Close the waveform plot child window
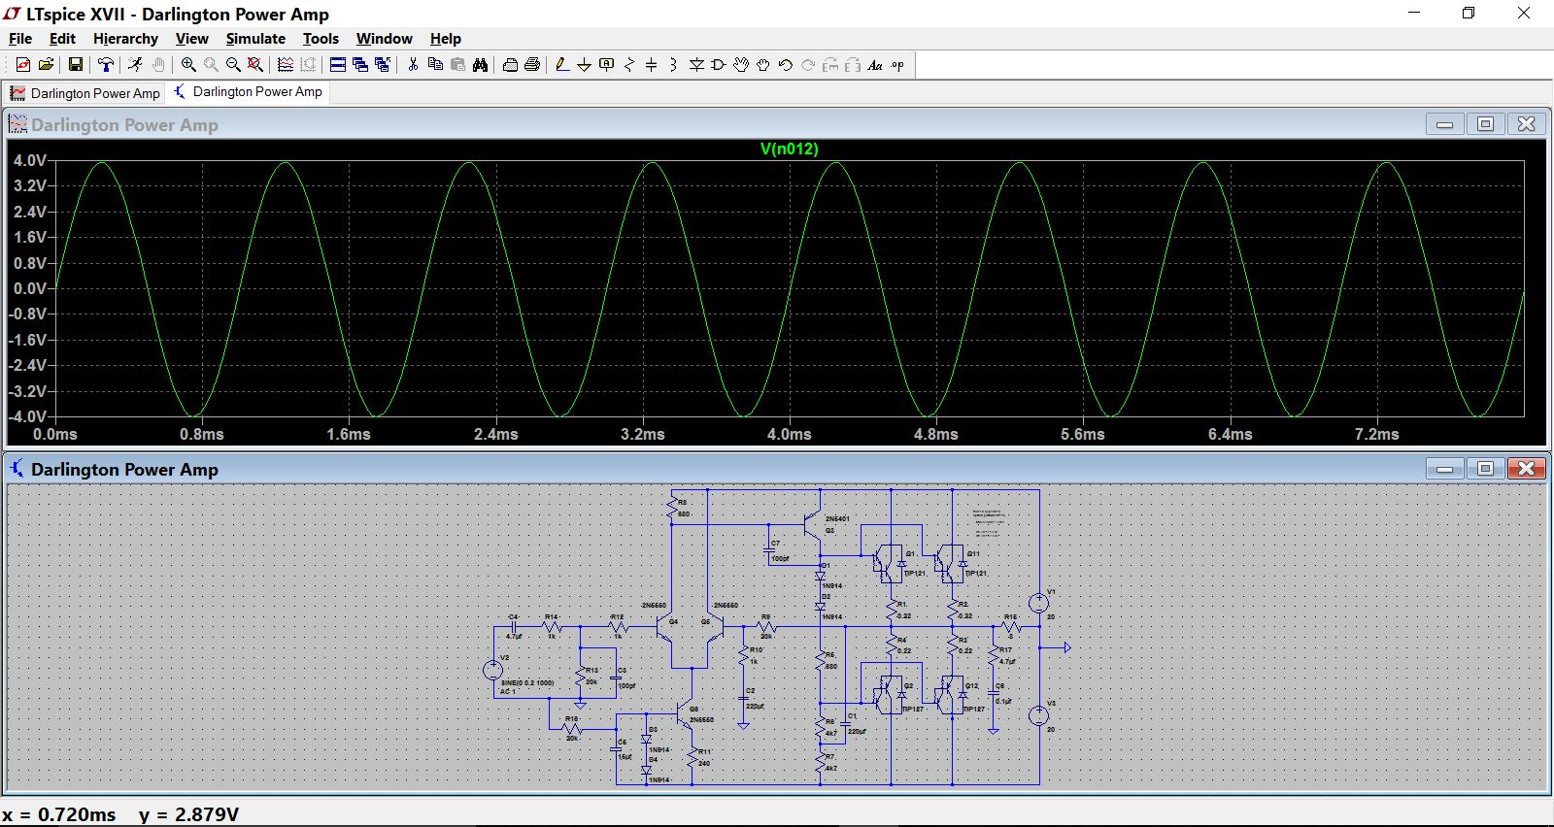This screenshot has height=827, width=1554. pyautogui.click(x=1526, y=124)
